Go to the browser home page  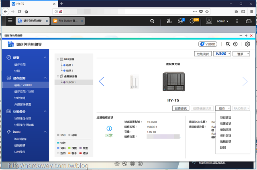click(27, 12)
